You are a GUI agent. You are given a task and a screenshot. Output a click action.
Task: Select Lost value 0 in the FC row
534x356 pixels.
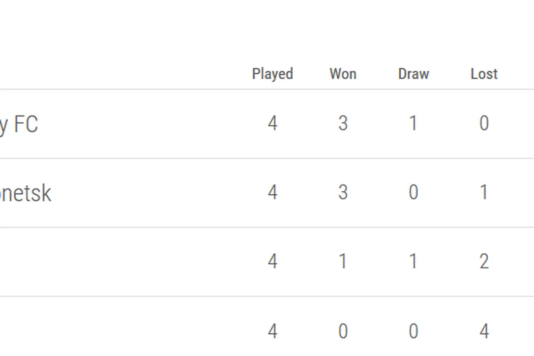(x=484, y=124)
